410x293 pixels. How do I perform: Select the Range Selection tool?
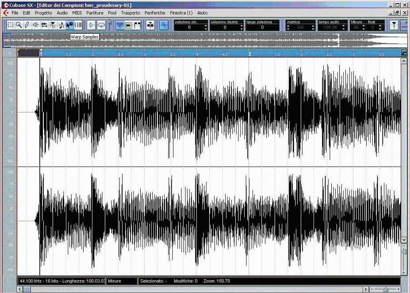pyautogui.click(x=11, y=25)
